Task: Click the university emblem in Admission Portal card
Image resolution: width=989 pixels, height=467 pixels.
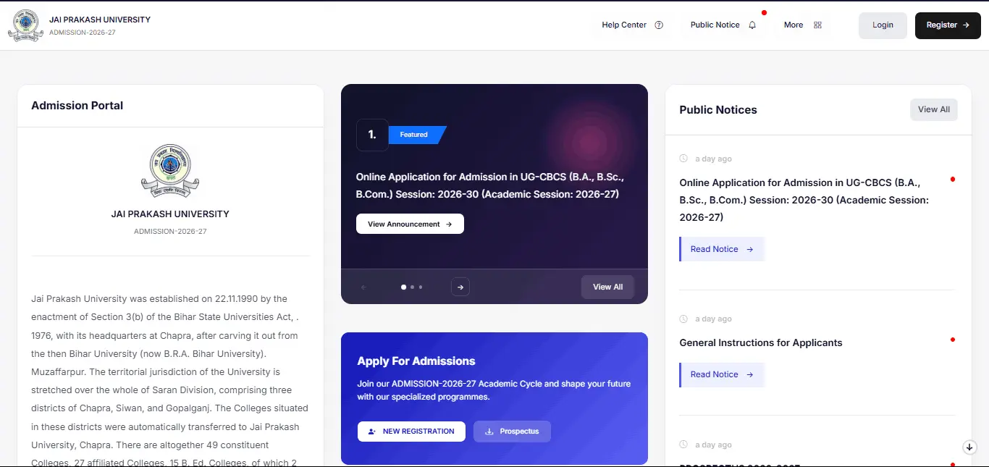Action: pos(170,172)
